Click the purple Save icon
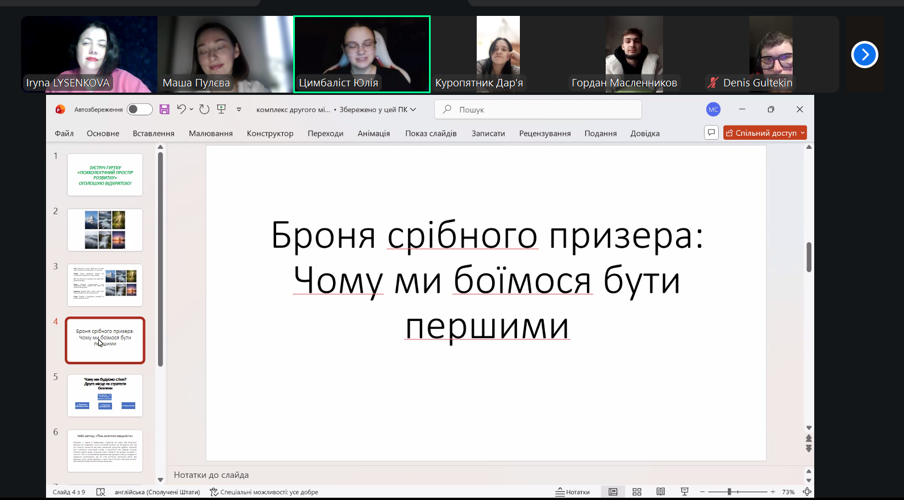Screen dimensions: 904x500 point(164,109)
